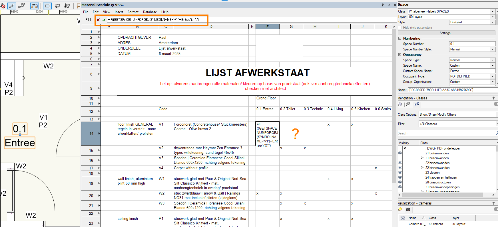Click the Settings... button
Image resolution: width=498 pixels, height=227 pixels.
(446, 33)
